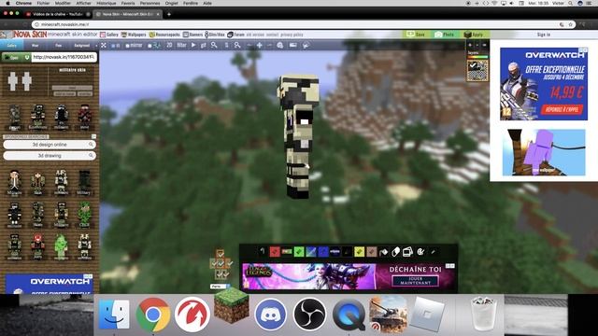The width and height of the screenshot is (598, 336).
Task: Switch to the Gallery editor tab
Action: (x=11, y=46)
